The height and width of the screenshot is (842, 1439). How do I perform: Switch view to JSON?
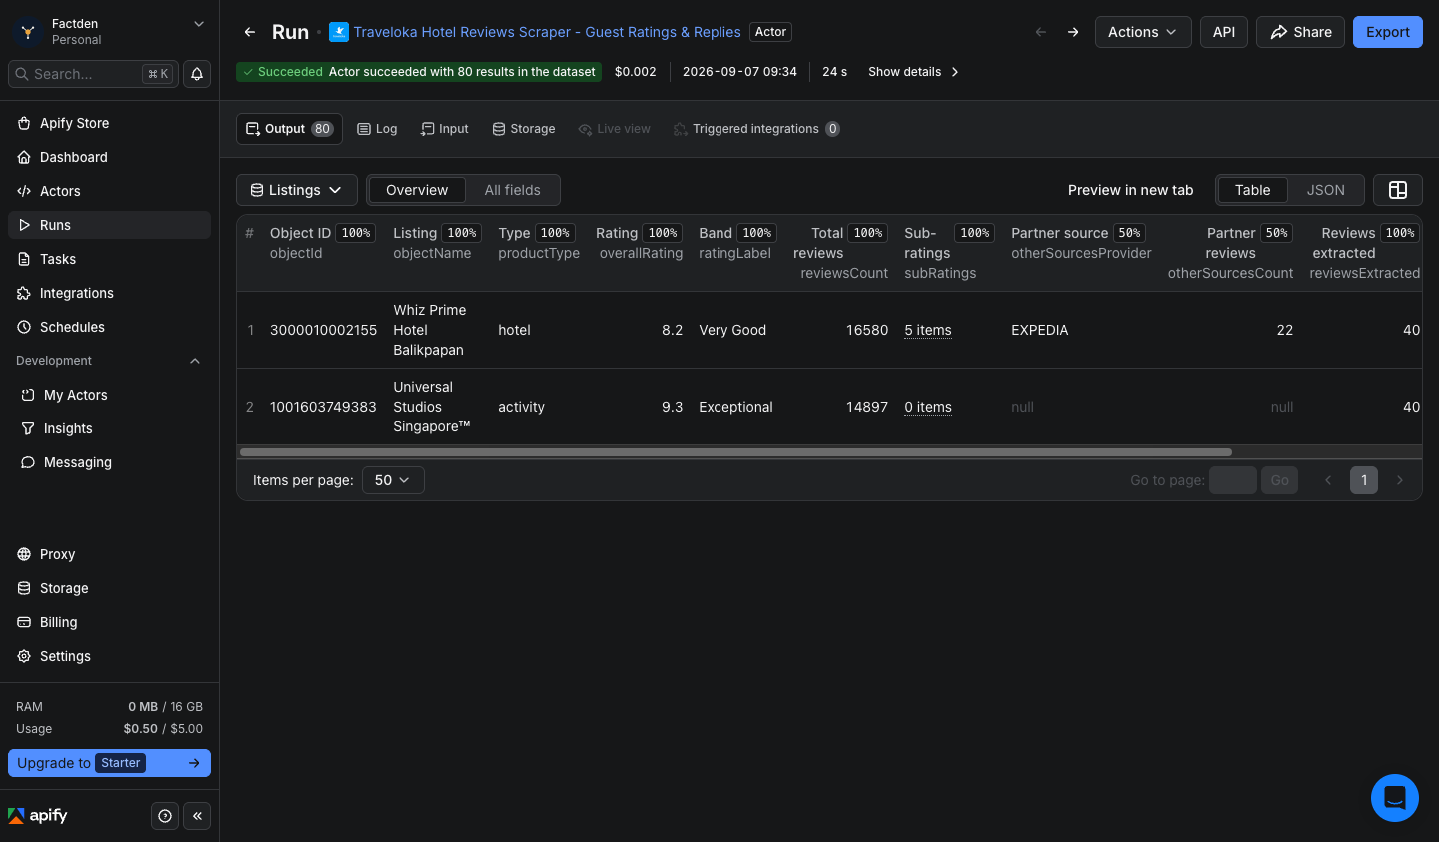coord(1325,190)
